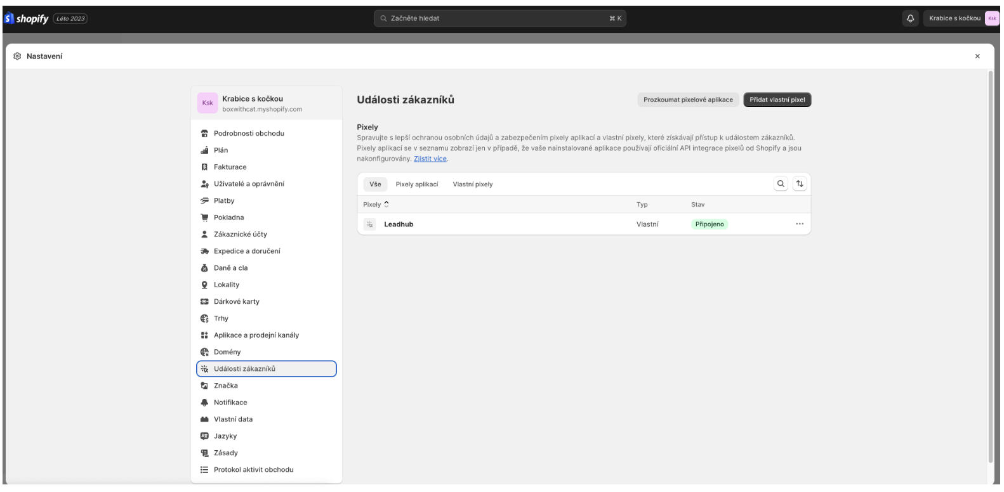Screen dimensions: 1004x492
Task: Click the Vlastní data icon
Action: pos(204,419)
